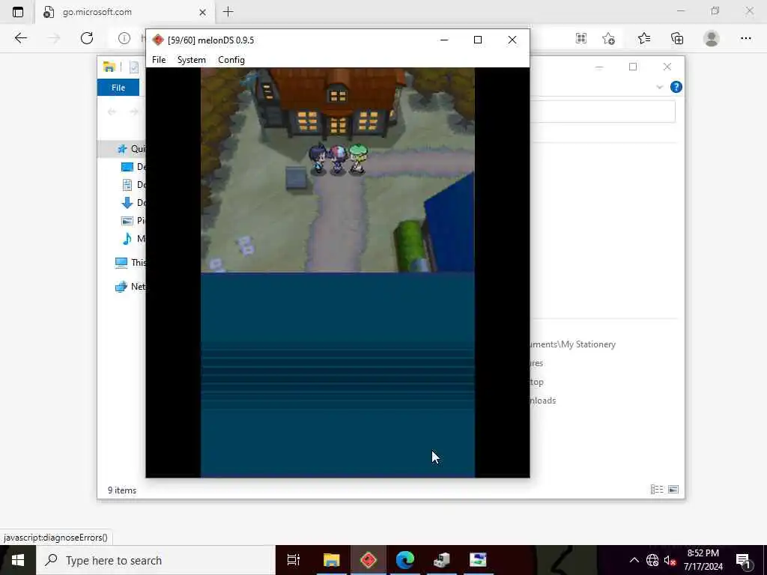767x575 pixels.
Task: Add this page to favorites
Action: pos(608,38)
